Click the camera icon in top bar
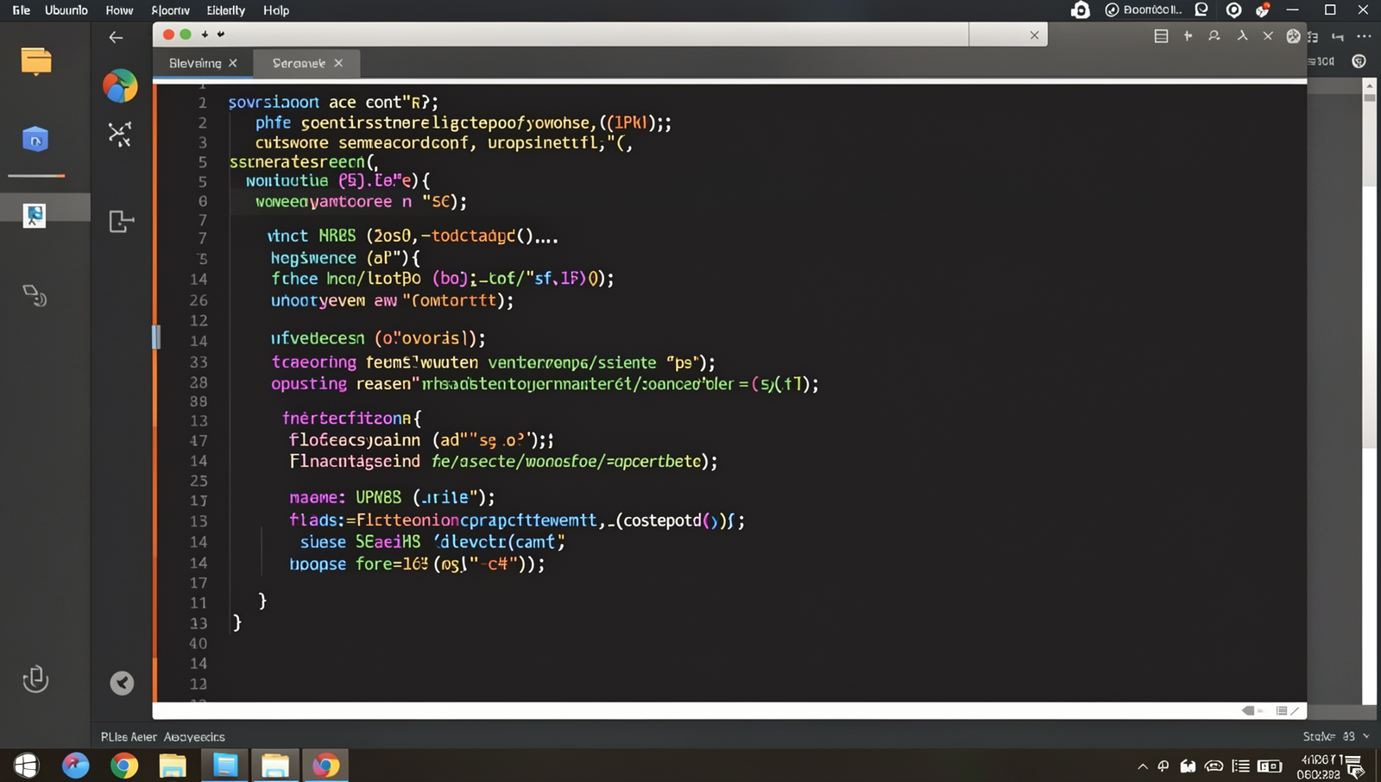This screenshot has height=782, width=1381. (x=1080, y=10)
